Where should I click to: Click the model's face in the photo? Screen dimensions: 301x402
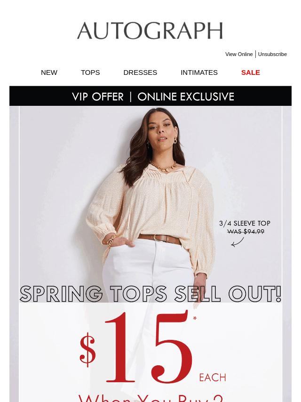click(x=161, y=127)
